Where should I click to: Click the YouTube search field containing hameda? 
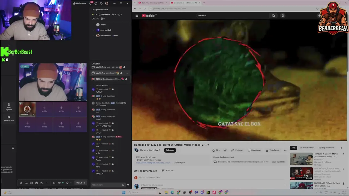[233, 16]
